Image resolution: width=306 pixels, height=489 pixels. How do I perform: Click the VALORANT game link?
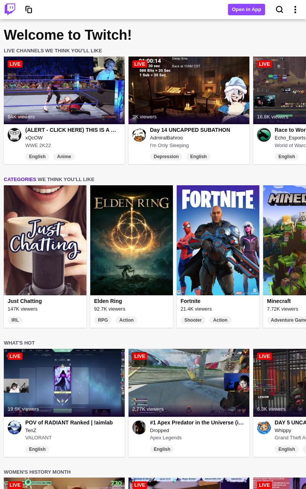38,438
